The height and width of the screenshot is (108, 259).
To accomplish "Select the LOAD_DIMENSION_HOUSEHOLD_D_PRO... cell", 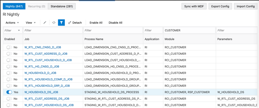I will pyautogui.click(x=113, y=73).
